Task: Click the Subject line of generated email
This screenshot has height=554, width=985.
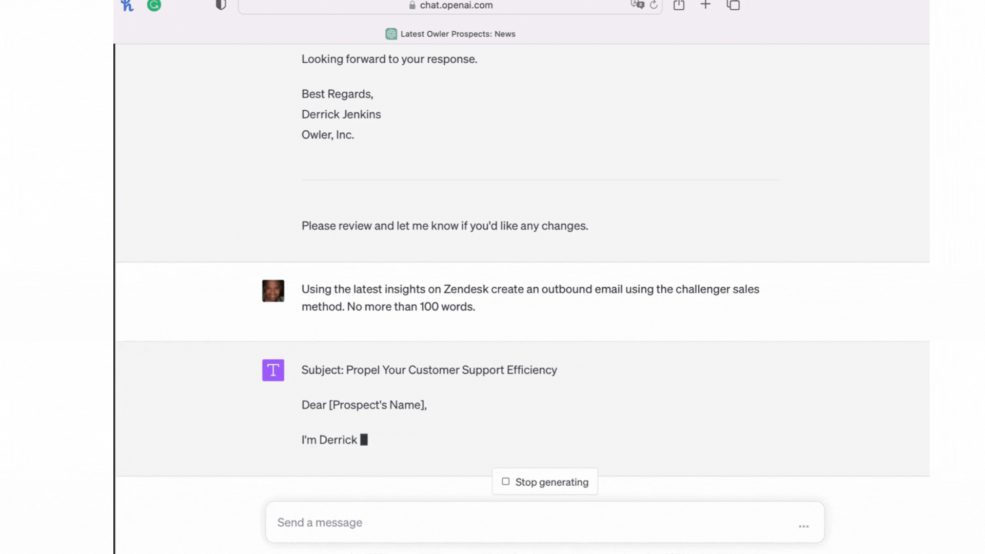Action: tap(429, 370)
